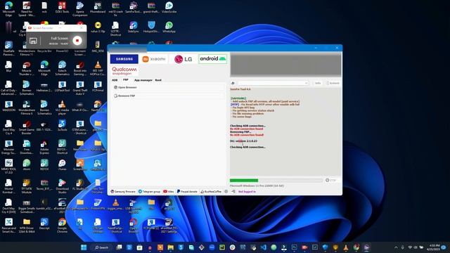Click the Reboot button

tap(333, 83)
